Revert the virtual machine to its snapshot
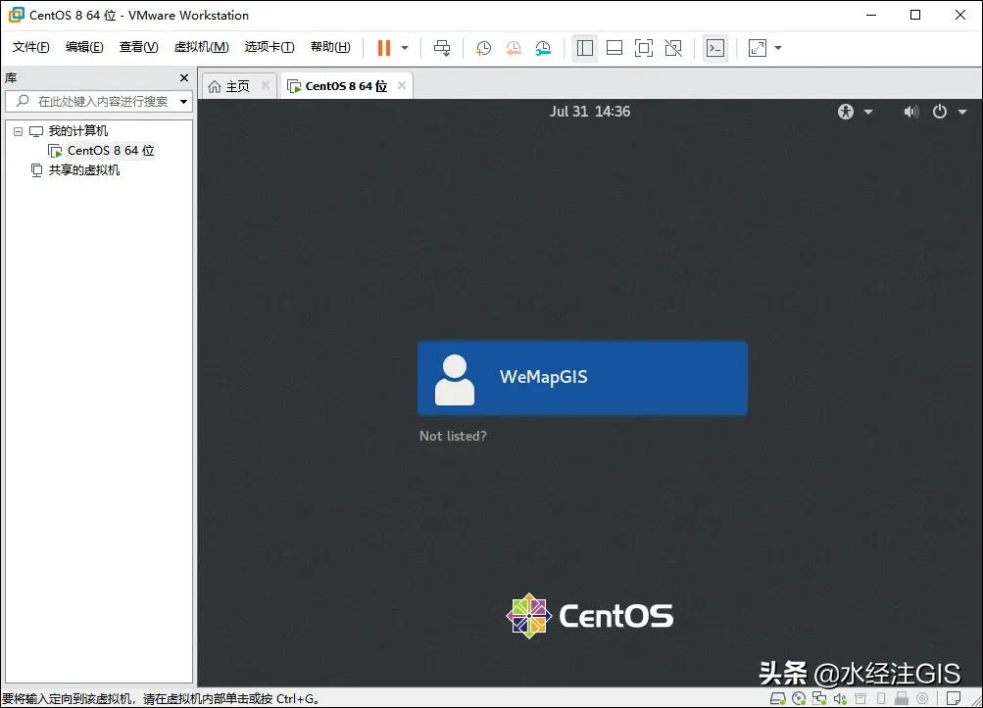The width and height of the screenshot is (983, 708). coord(513,47)
